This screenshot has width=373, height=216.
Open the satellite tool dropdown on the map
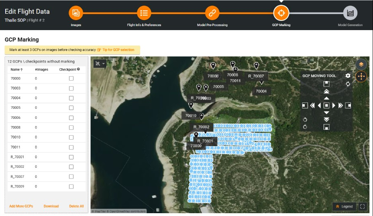tap(100, 63)
